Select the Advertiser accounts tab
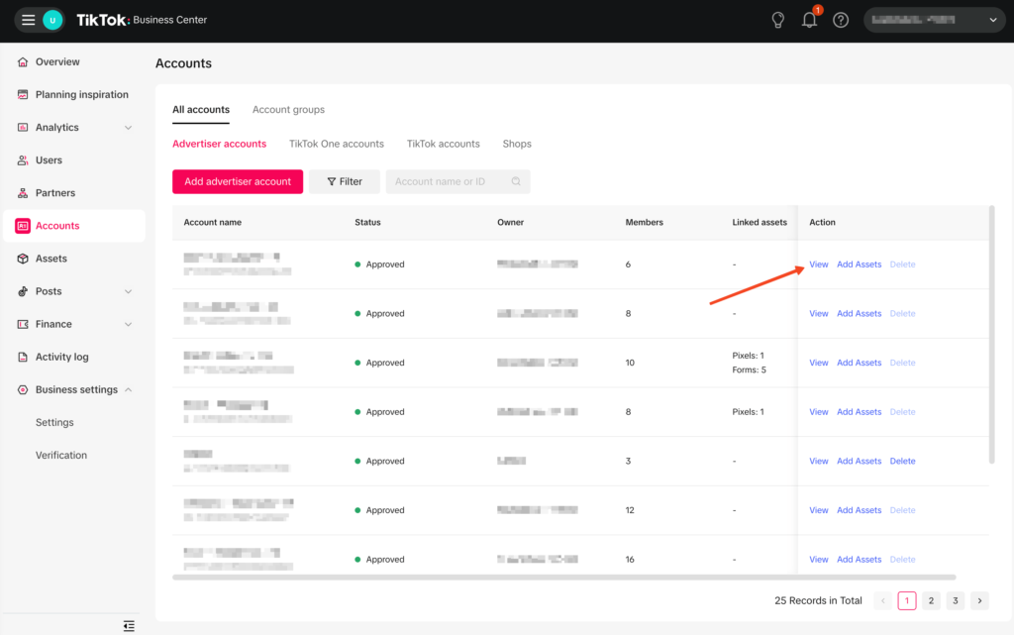This screenshot has height=635, width=1014. [x=219, y=144]
